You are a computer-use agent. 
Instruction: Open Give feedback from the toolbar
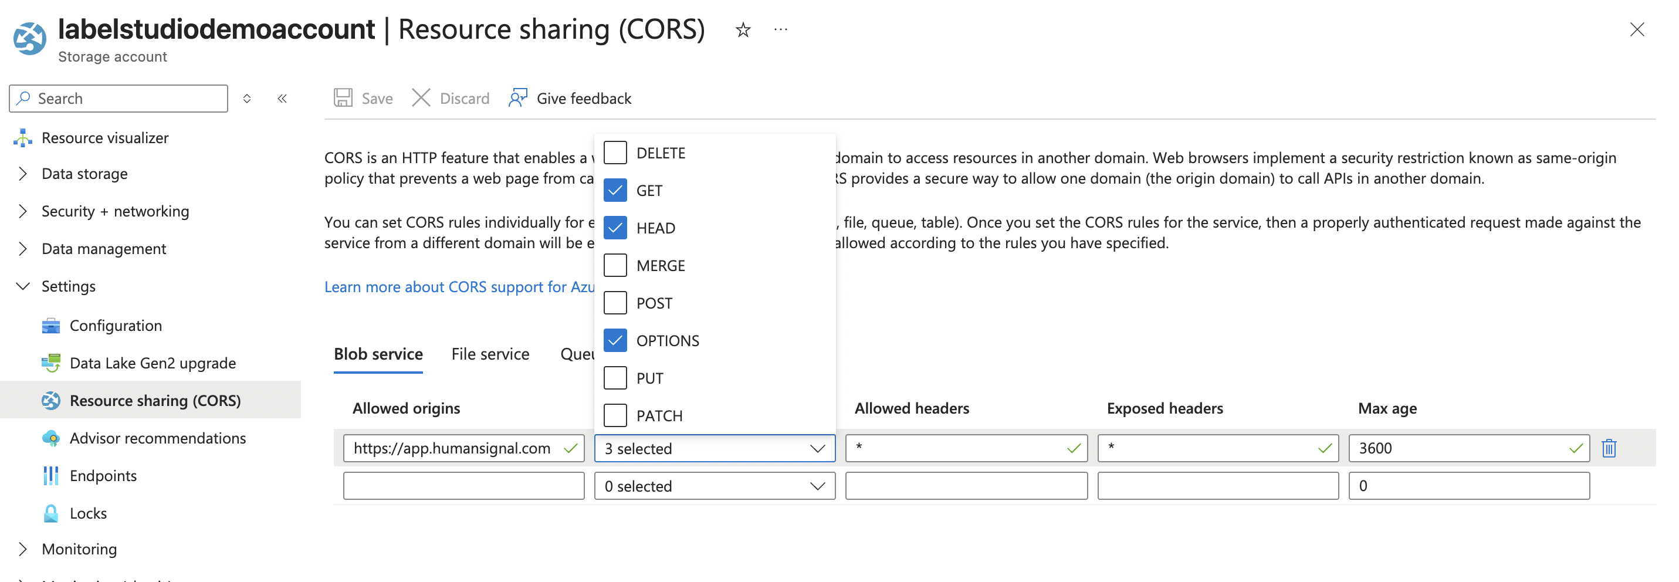pos(570,98)
